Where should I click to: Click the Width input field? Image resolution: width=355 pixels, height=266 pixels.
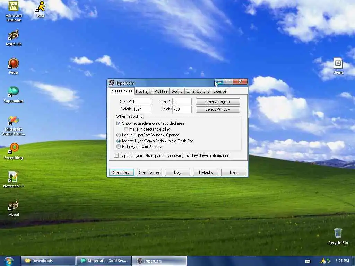(142, 109)
